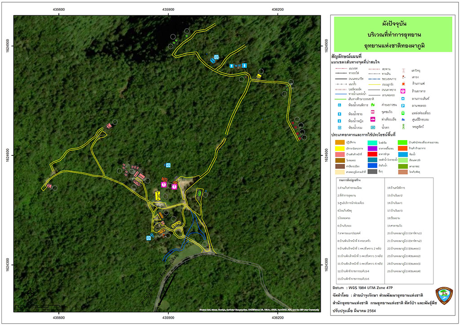Pick the cream beige legend swatch
Screen dimensions: 460x325
click(x=340, y=172)
